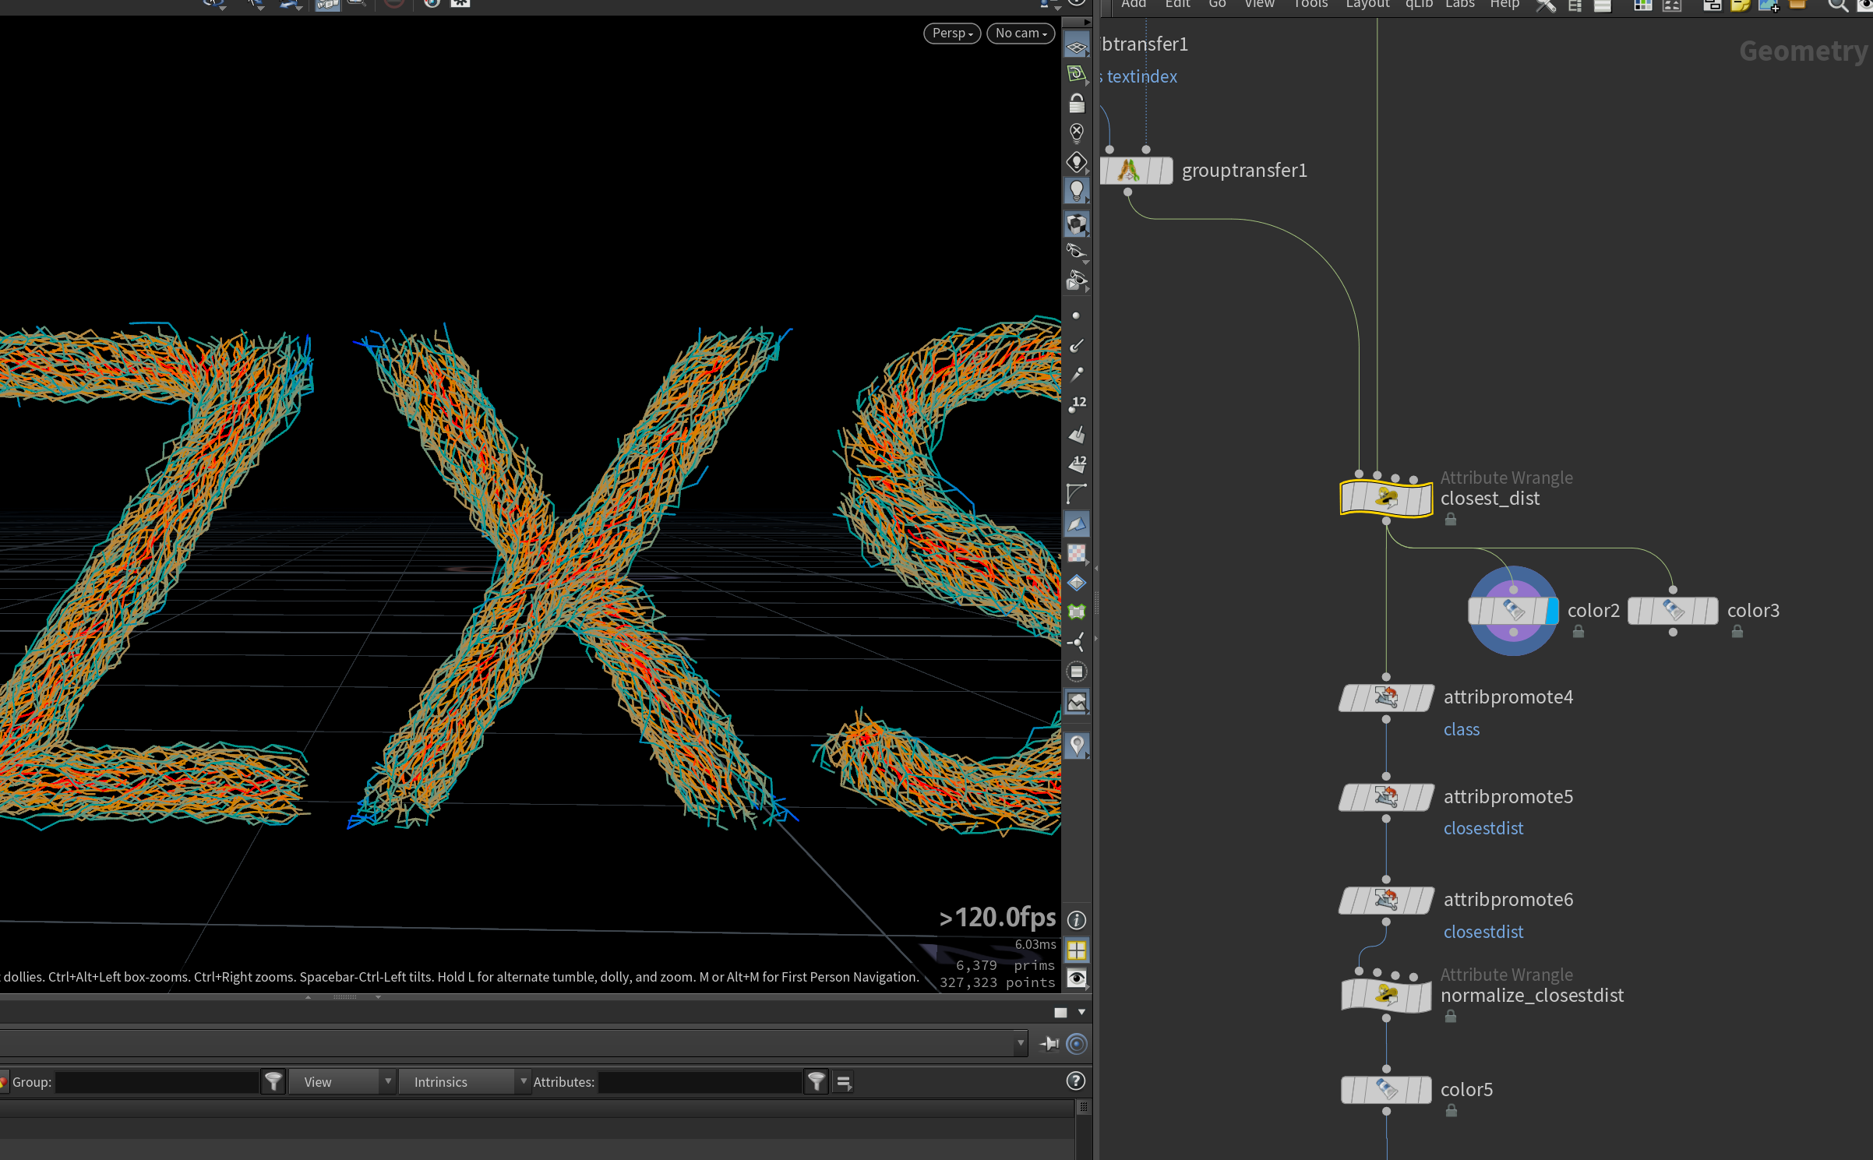Open the No cam camera dropdown
Screen dimensions: 1873x1160
(1021, 33)
